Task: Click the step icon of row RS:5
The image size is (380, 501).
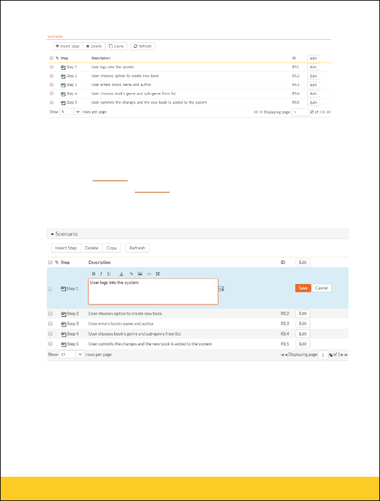Action: pyautogui.click(x=64, y=344)
